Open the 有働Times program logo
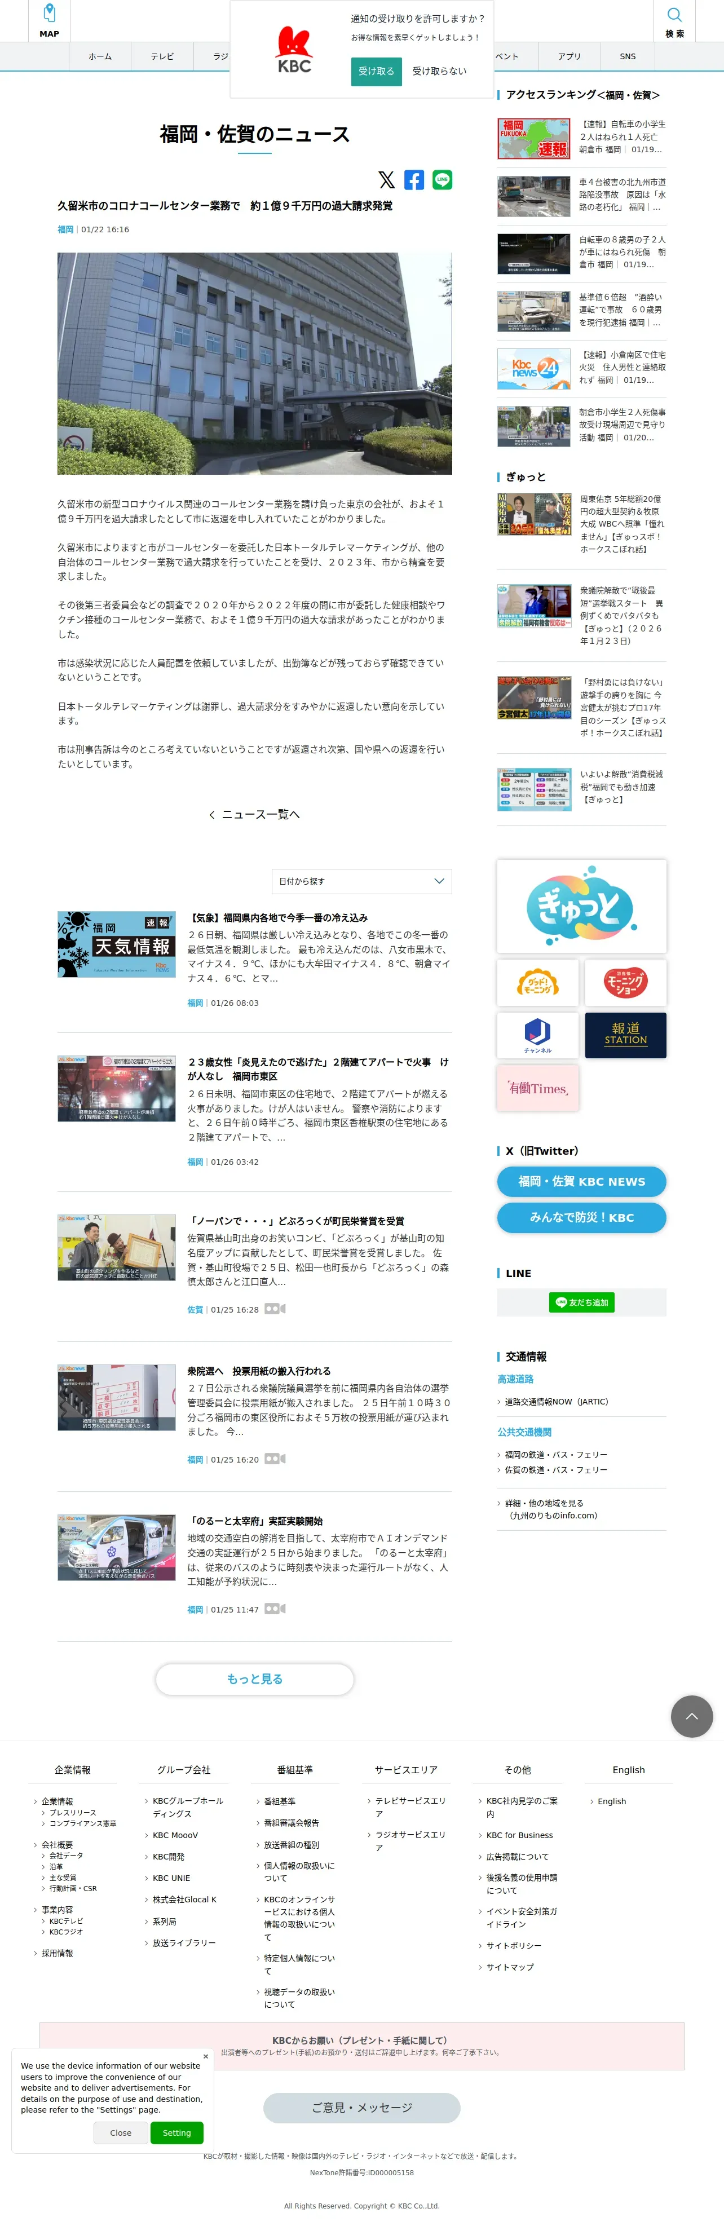724x2235 pixels. pyautogui.click(x=537, y=1088)
